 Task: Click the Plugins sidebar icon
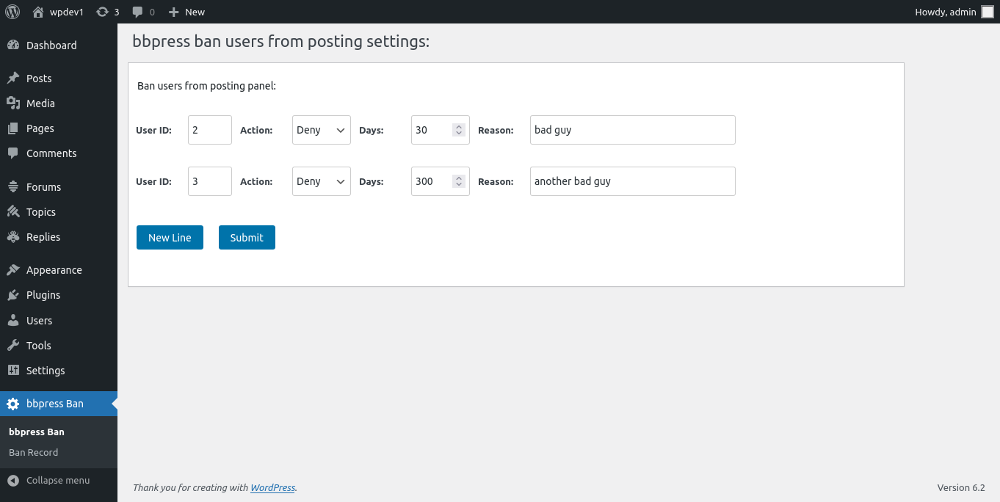15,294
